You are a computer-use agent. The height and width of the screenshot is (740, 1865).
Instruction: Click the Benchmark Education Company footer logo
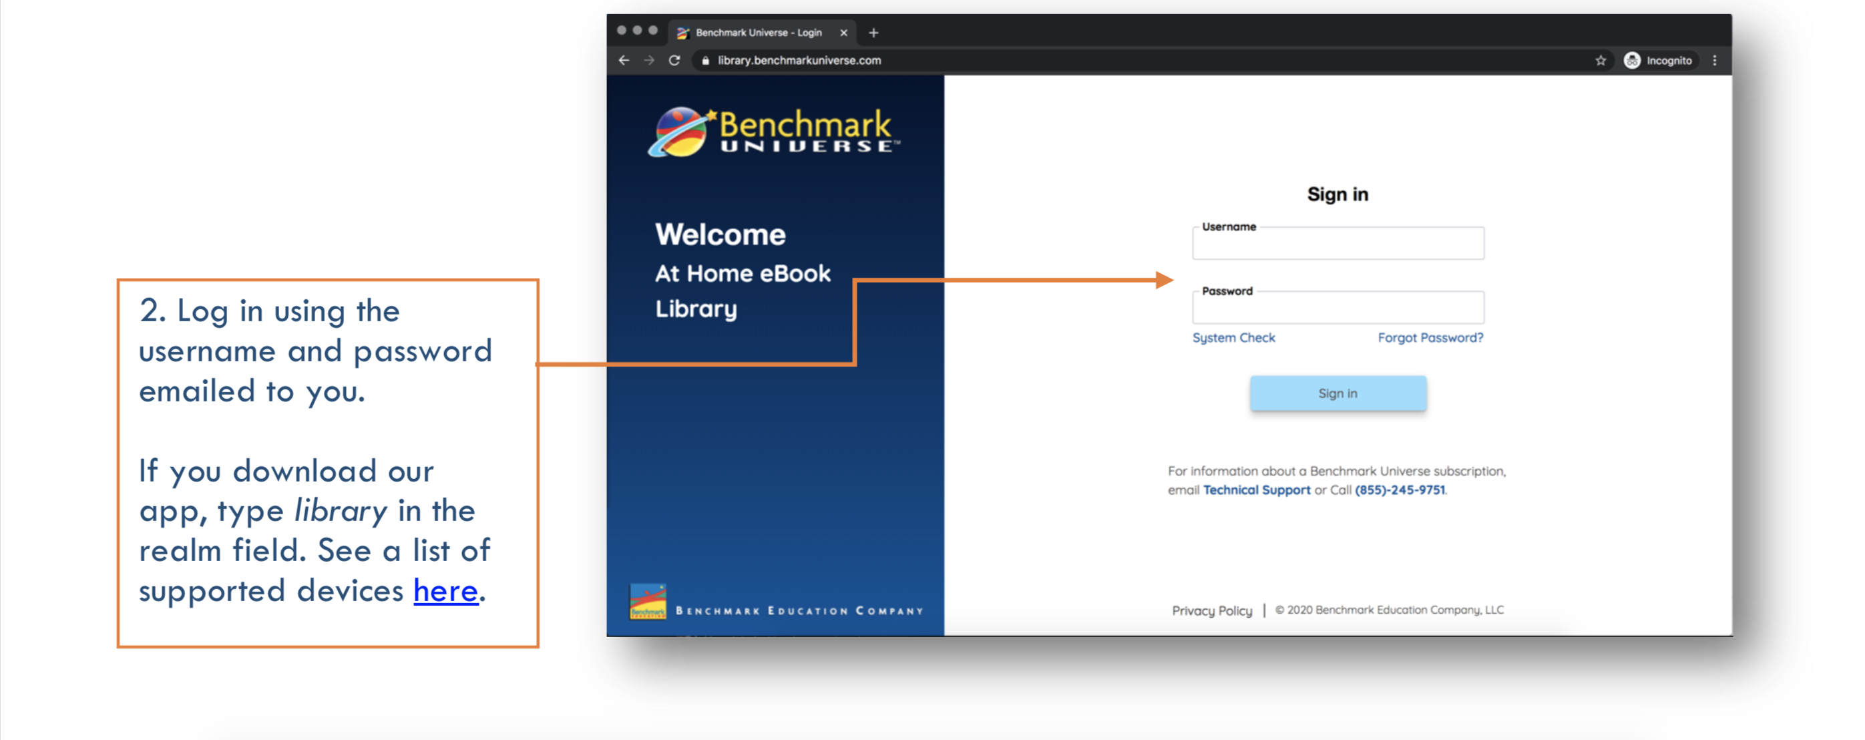pos(776,602)
